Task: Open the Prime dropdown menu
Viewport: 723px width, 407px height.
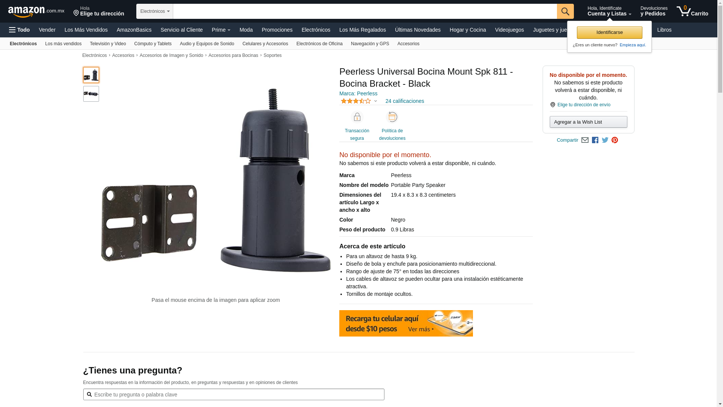Action: pyautogui.click(x=221, y=30)
